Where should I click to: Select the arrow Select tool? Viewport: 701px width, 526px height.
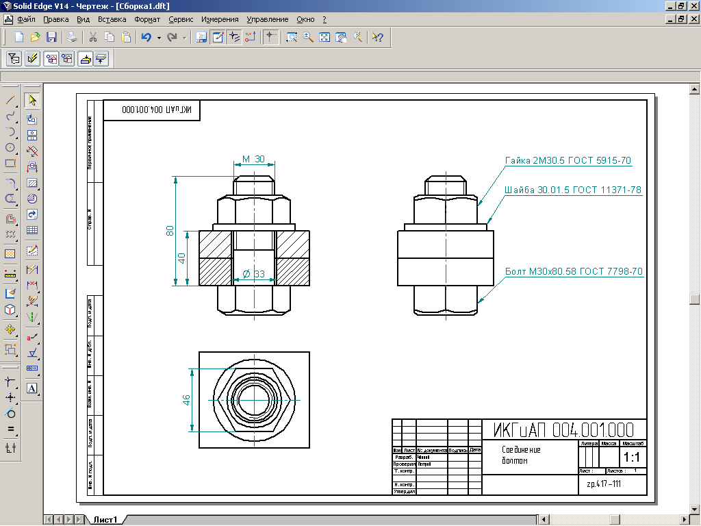(31, 100)
